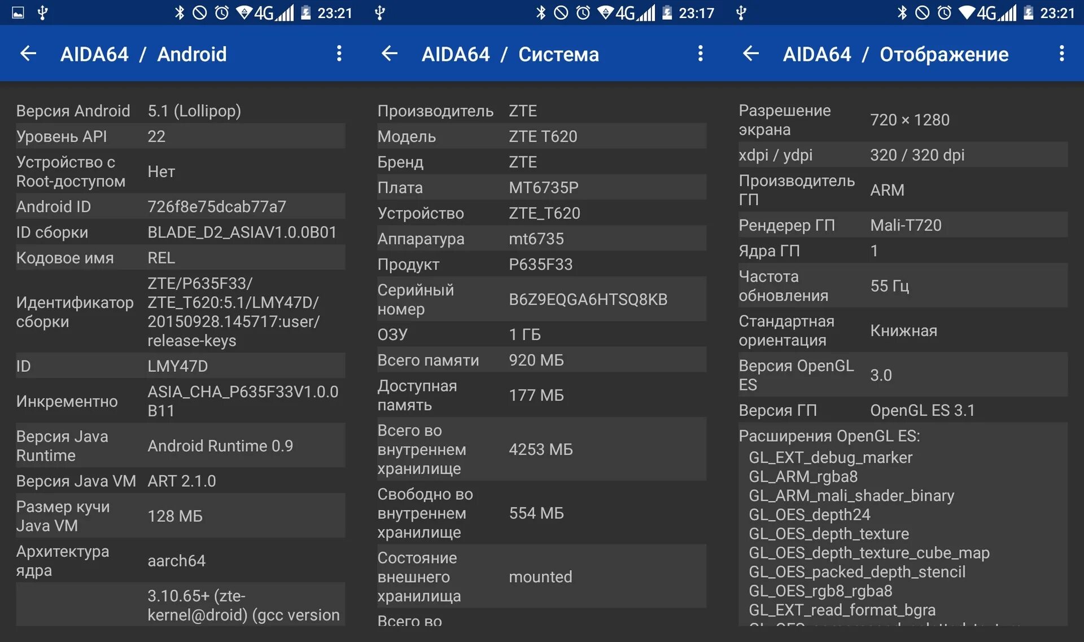Tap 'Android Runtime 0.9' value
Image resolution: width=1084 pixels, height=642 pixels.
pos(220,446)
